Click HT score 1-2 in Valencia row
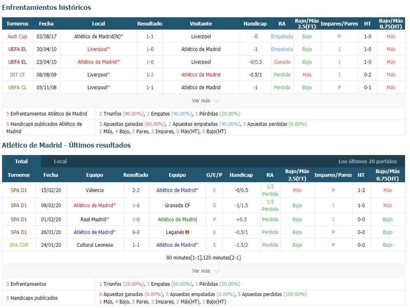The image size is (410, 308). (x=361, y=190)
